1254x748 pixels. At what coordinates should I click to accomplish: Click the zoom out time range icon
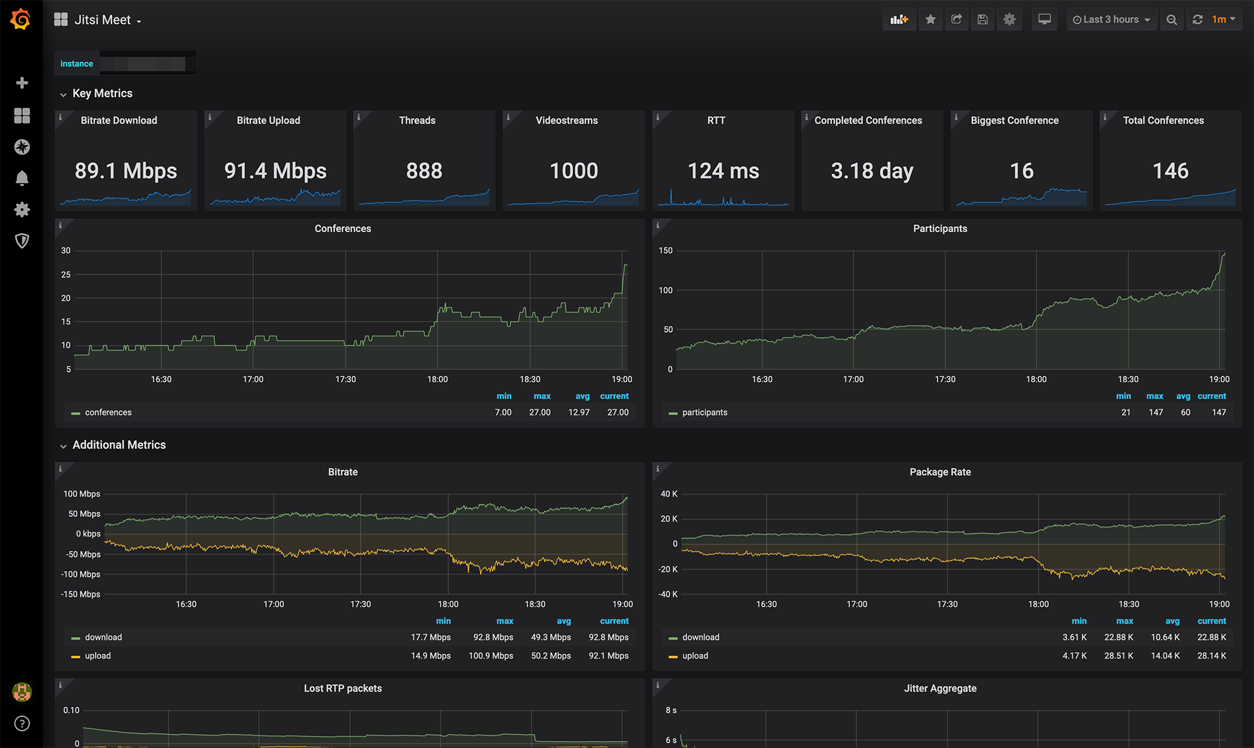(x=1172, y=20)
